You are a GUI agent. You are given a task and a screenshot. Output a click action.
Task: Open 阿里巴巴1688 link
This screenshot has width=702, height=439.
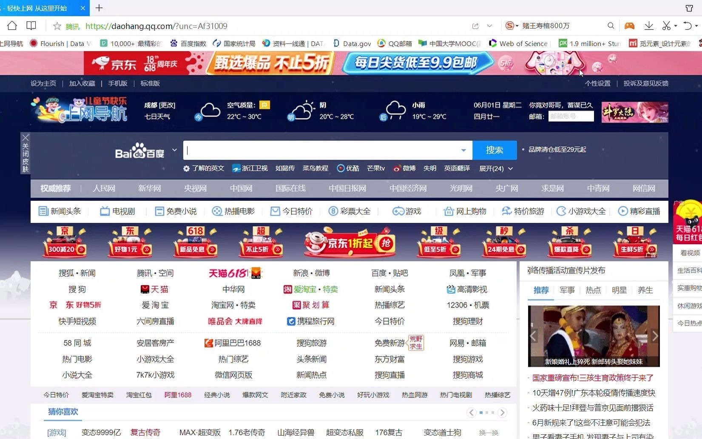click(233, 343)
